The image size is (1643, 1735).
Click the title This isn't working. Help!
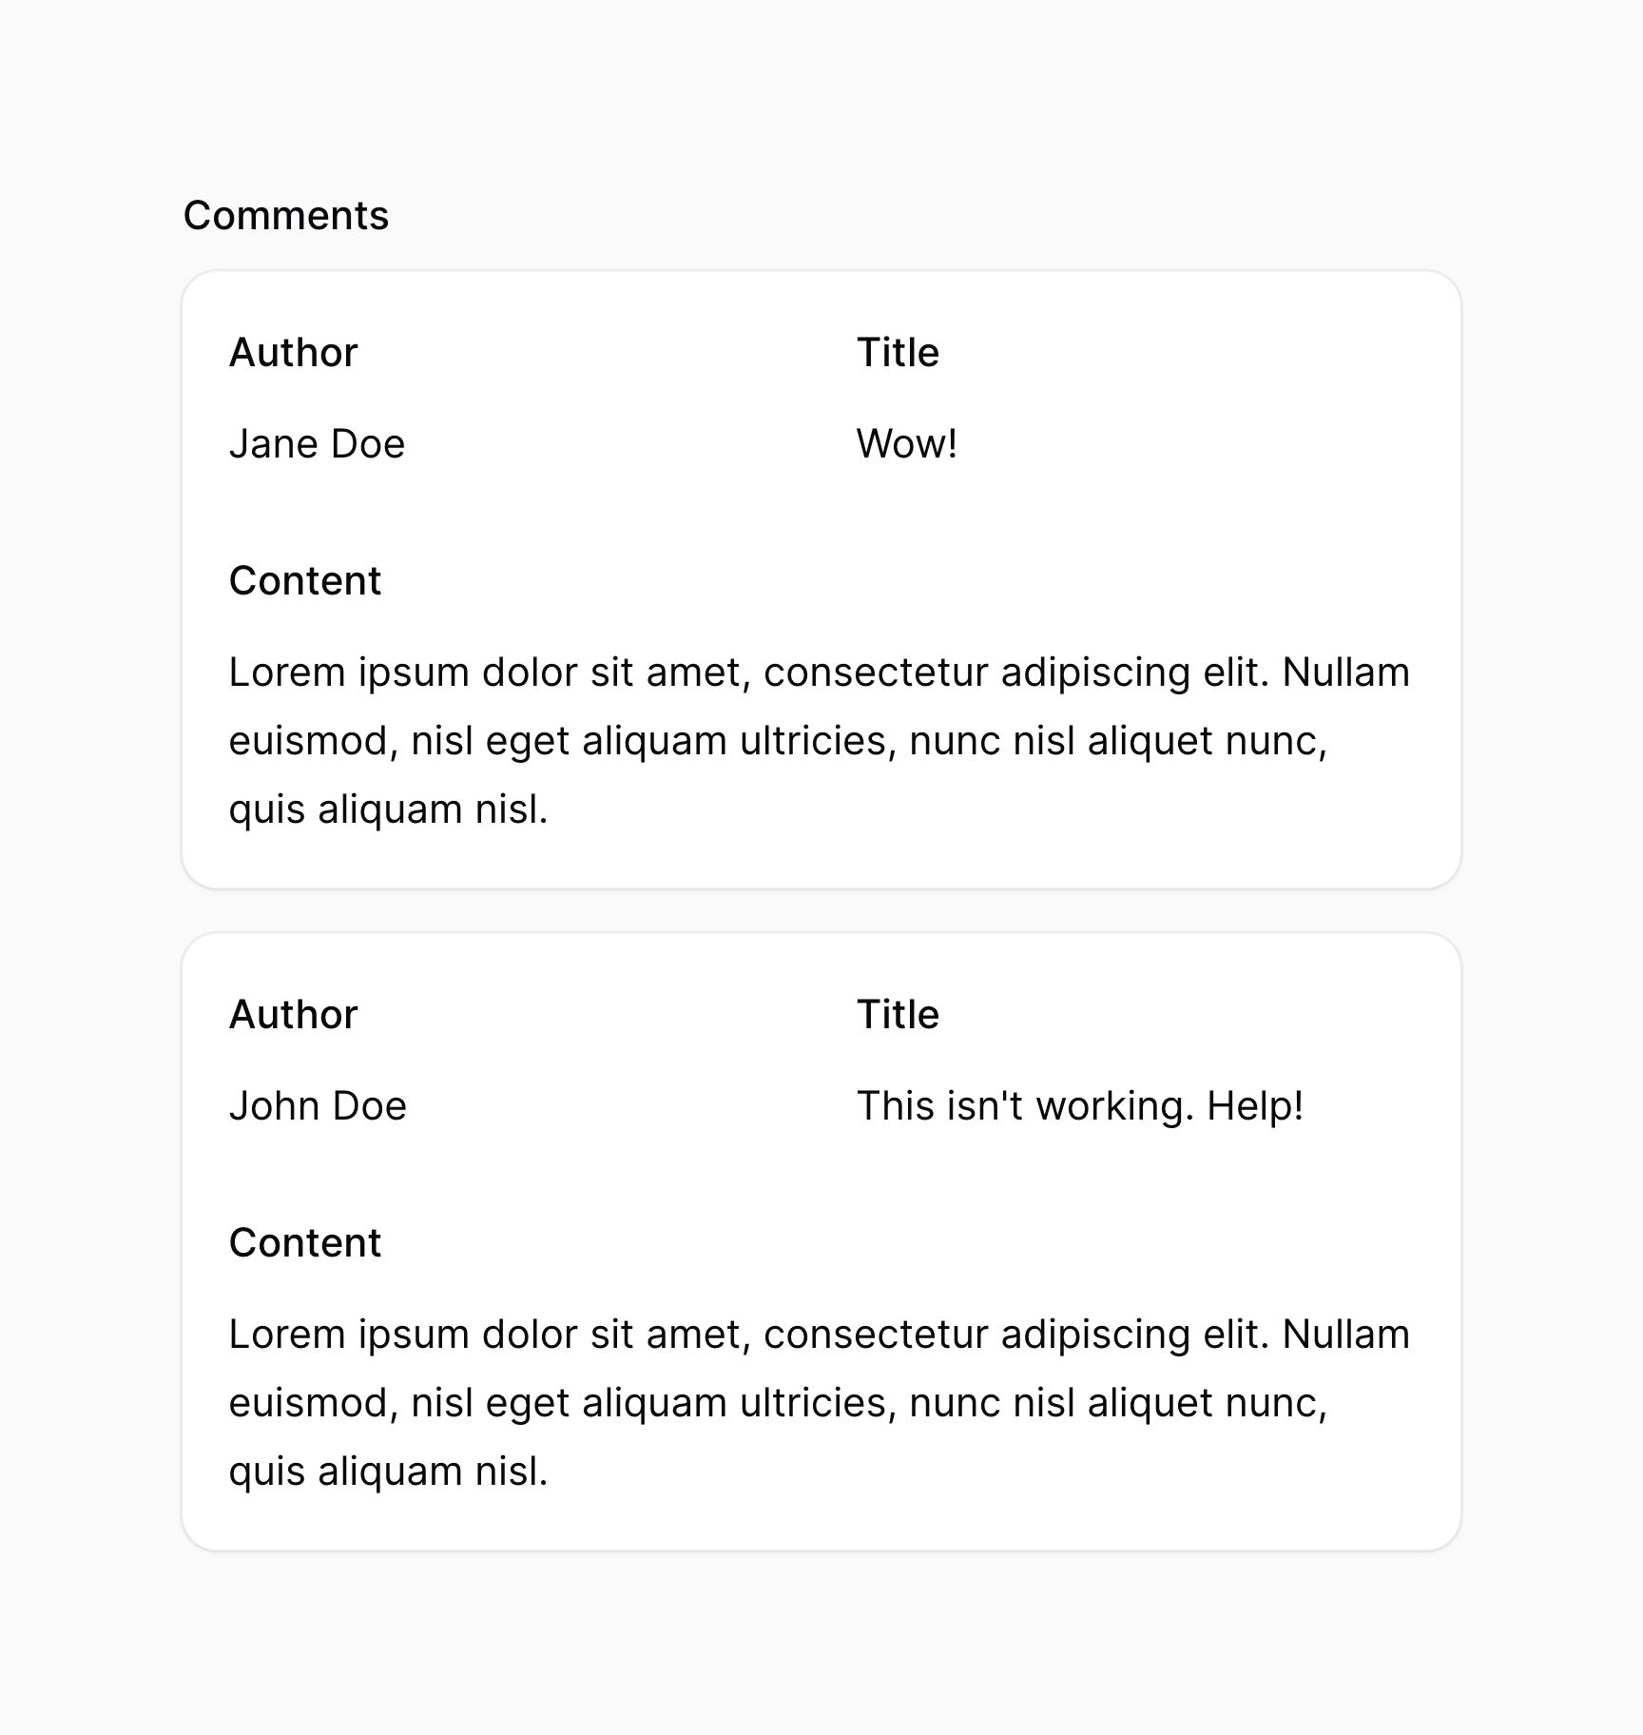(1080, 1106)
